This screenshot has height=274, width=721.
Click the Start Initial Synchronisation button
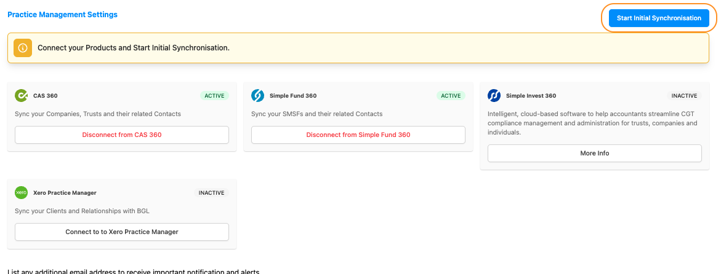pyautogui.click(x=659, y=18)
